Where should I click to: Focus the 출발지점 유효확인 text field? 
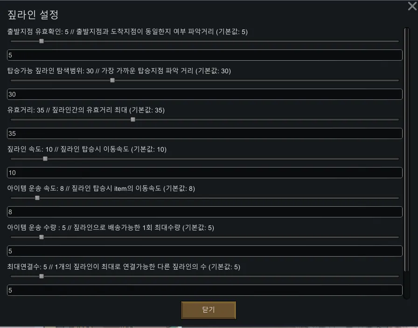click(204, 55)
